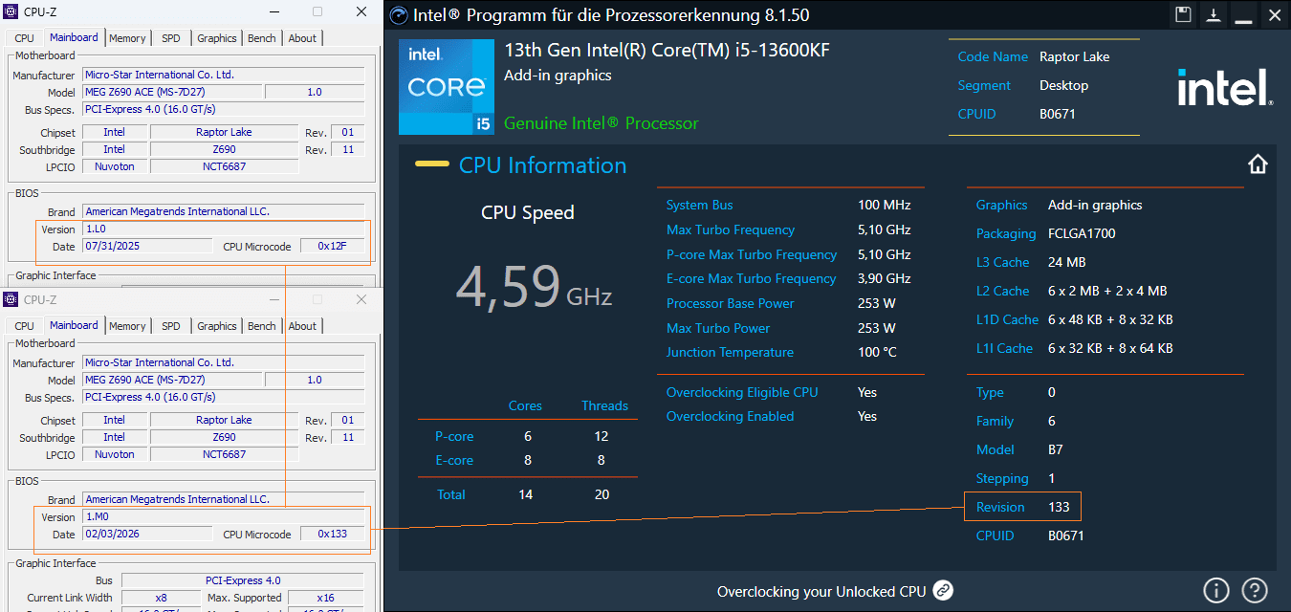Open Bench tab in the 1.L0 CPU-Z window
The image size is (1291, 612).
(262, 38)
